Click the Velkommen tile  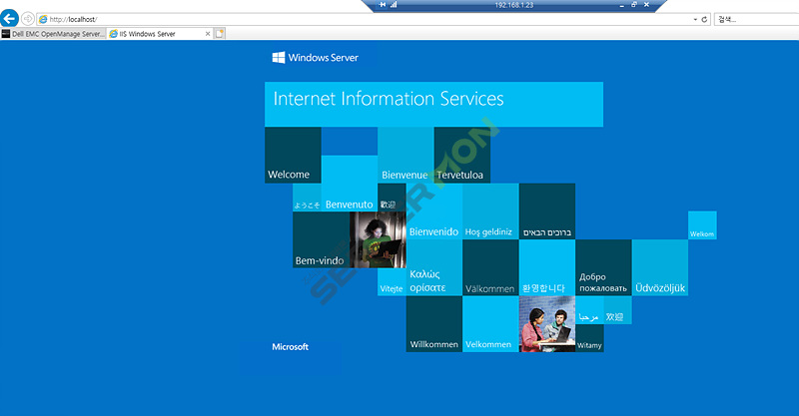(490, 324)
